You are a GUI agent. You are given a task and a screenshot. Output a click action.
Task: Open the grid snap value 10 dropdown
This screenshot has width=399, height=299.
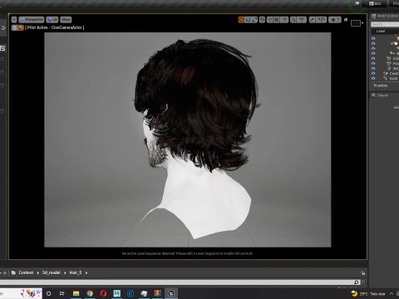[284, 20]
